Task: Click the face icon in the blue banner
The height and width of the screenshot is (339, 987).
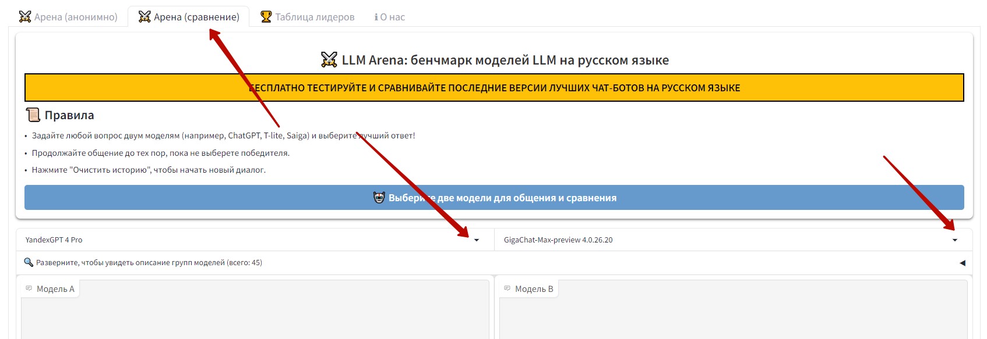Action: tap(379, 198)
